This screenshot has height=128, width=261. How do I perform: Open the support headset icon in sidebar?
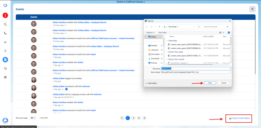[x=5, y=69]
